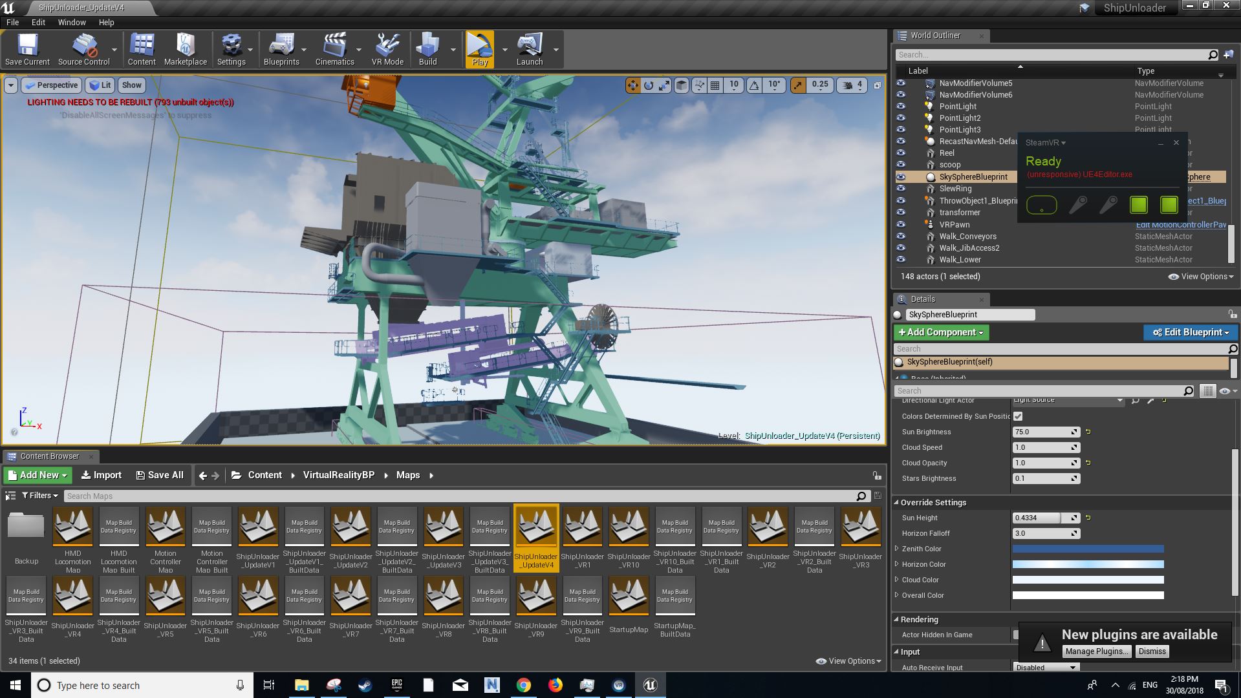Viewport: 1241px width, 698px height.
Task: Maximize or restore the viewport icon
Action: tap(878, 85)
